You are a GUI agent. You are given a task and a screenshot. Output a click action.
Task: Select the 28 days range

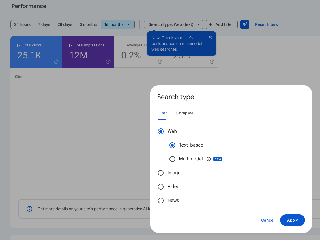[65, 24]
